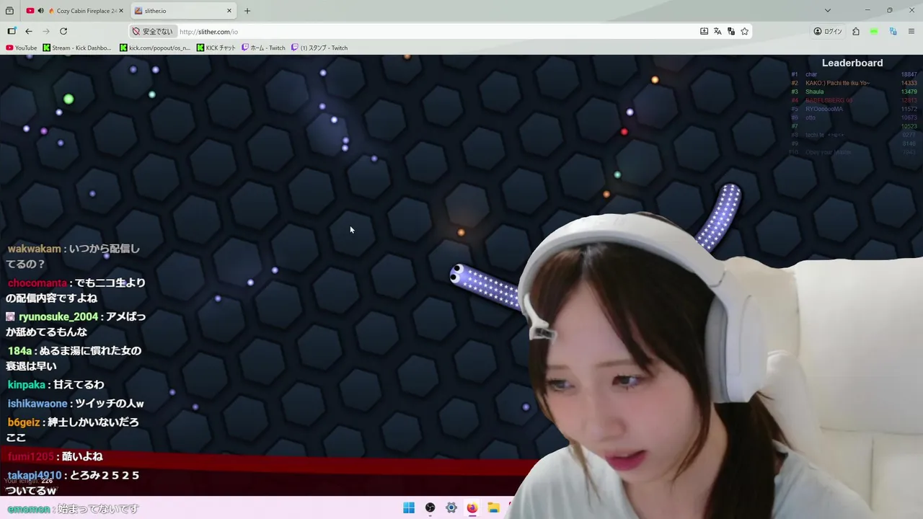This screenshot has width=923, height=519.
Task: Click chat username 'kinpaka'
Action: click(x=27, y=384)
